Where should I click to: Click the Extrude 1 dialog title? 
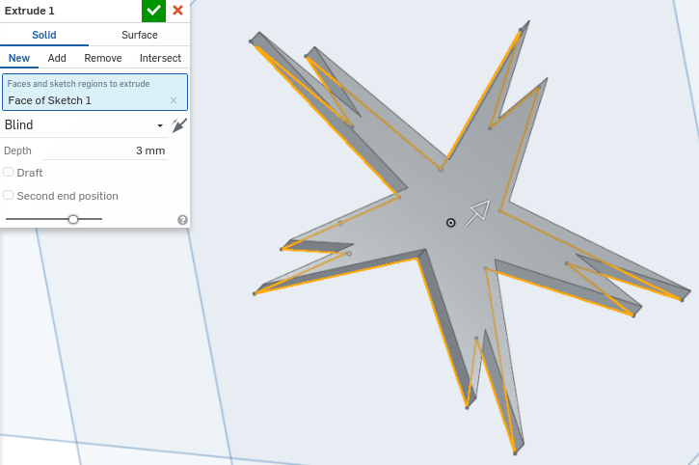pos(30,11)
